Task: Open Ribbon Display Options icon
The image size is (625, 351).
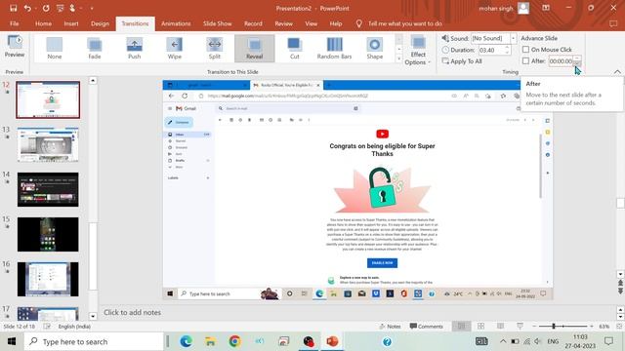Action: [x=546, y=8]
